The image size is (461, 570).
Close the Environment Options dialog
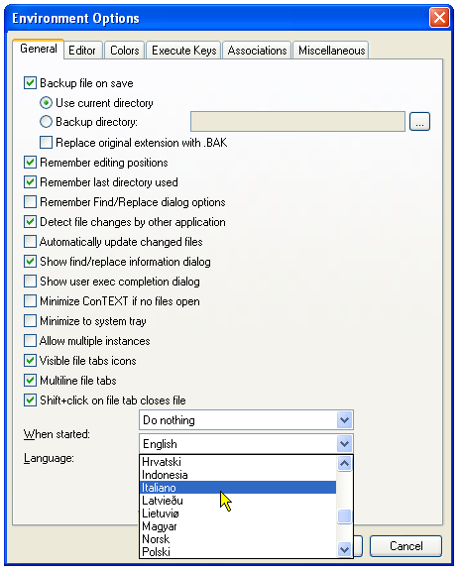(439, 18)
